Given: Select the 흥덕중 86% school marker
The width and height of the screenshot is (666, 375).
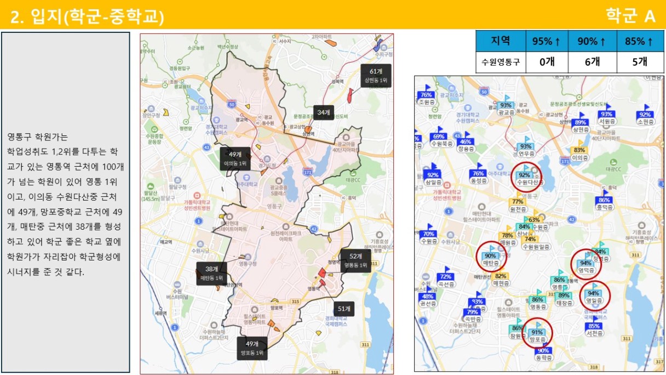Looking at the screenshot, I should coord(604,200).
